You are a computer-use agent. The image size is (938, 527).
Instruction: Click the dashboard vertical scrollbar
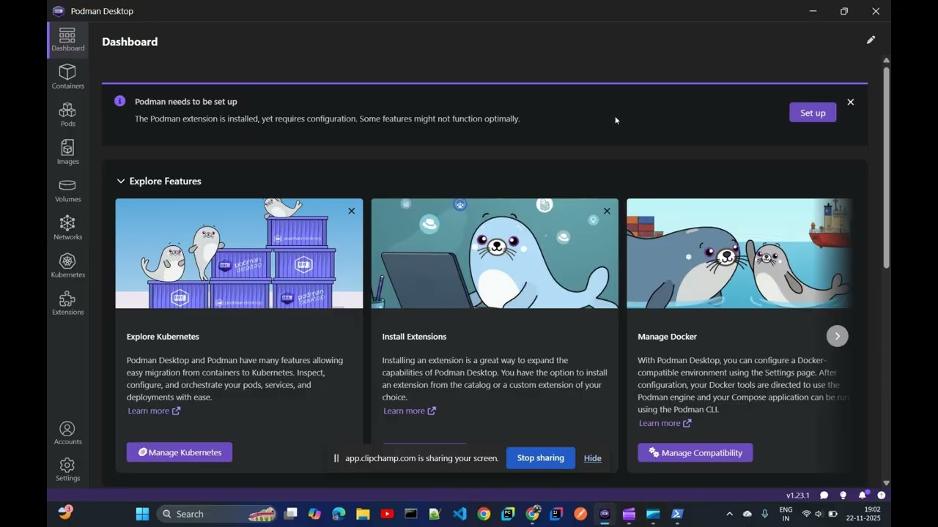[x=886, y=168]
